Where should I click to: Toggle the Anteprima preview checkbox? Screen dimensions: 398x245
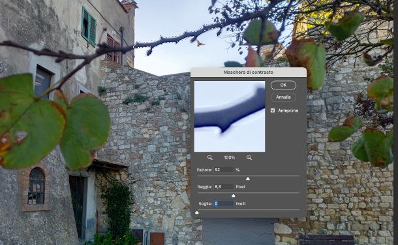[x=273, y=110]
